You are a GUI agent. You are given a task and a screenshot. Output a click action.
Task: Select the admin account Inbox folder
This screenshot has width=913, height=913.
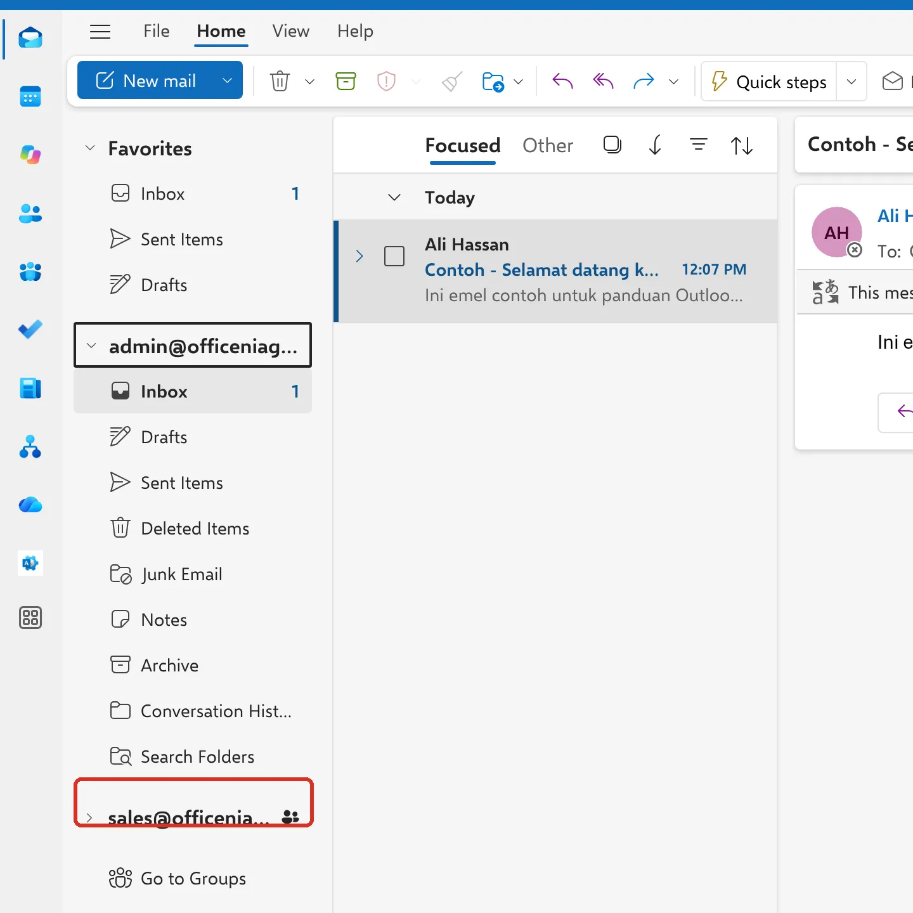193,391
